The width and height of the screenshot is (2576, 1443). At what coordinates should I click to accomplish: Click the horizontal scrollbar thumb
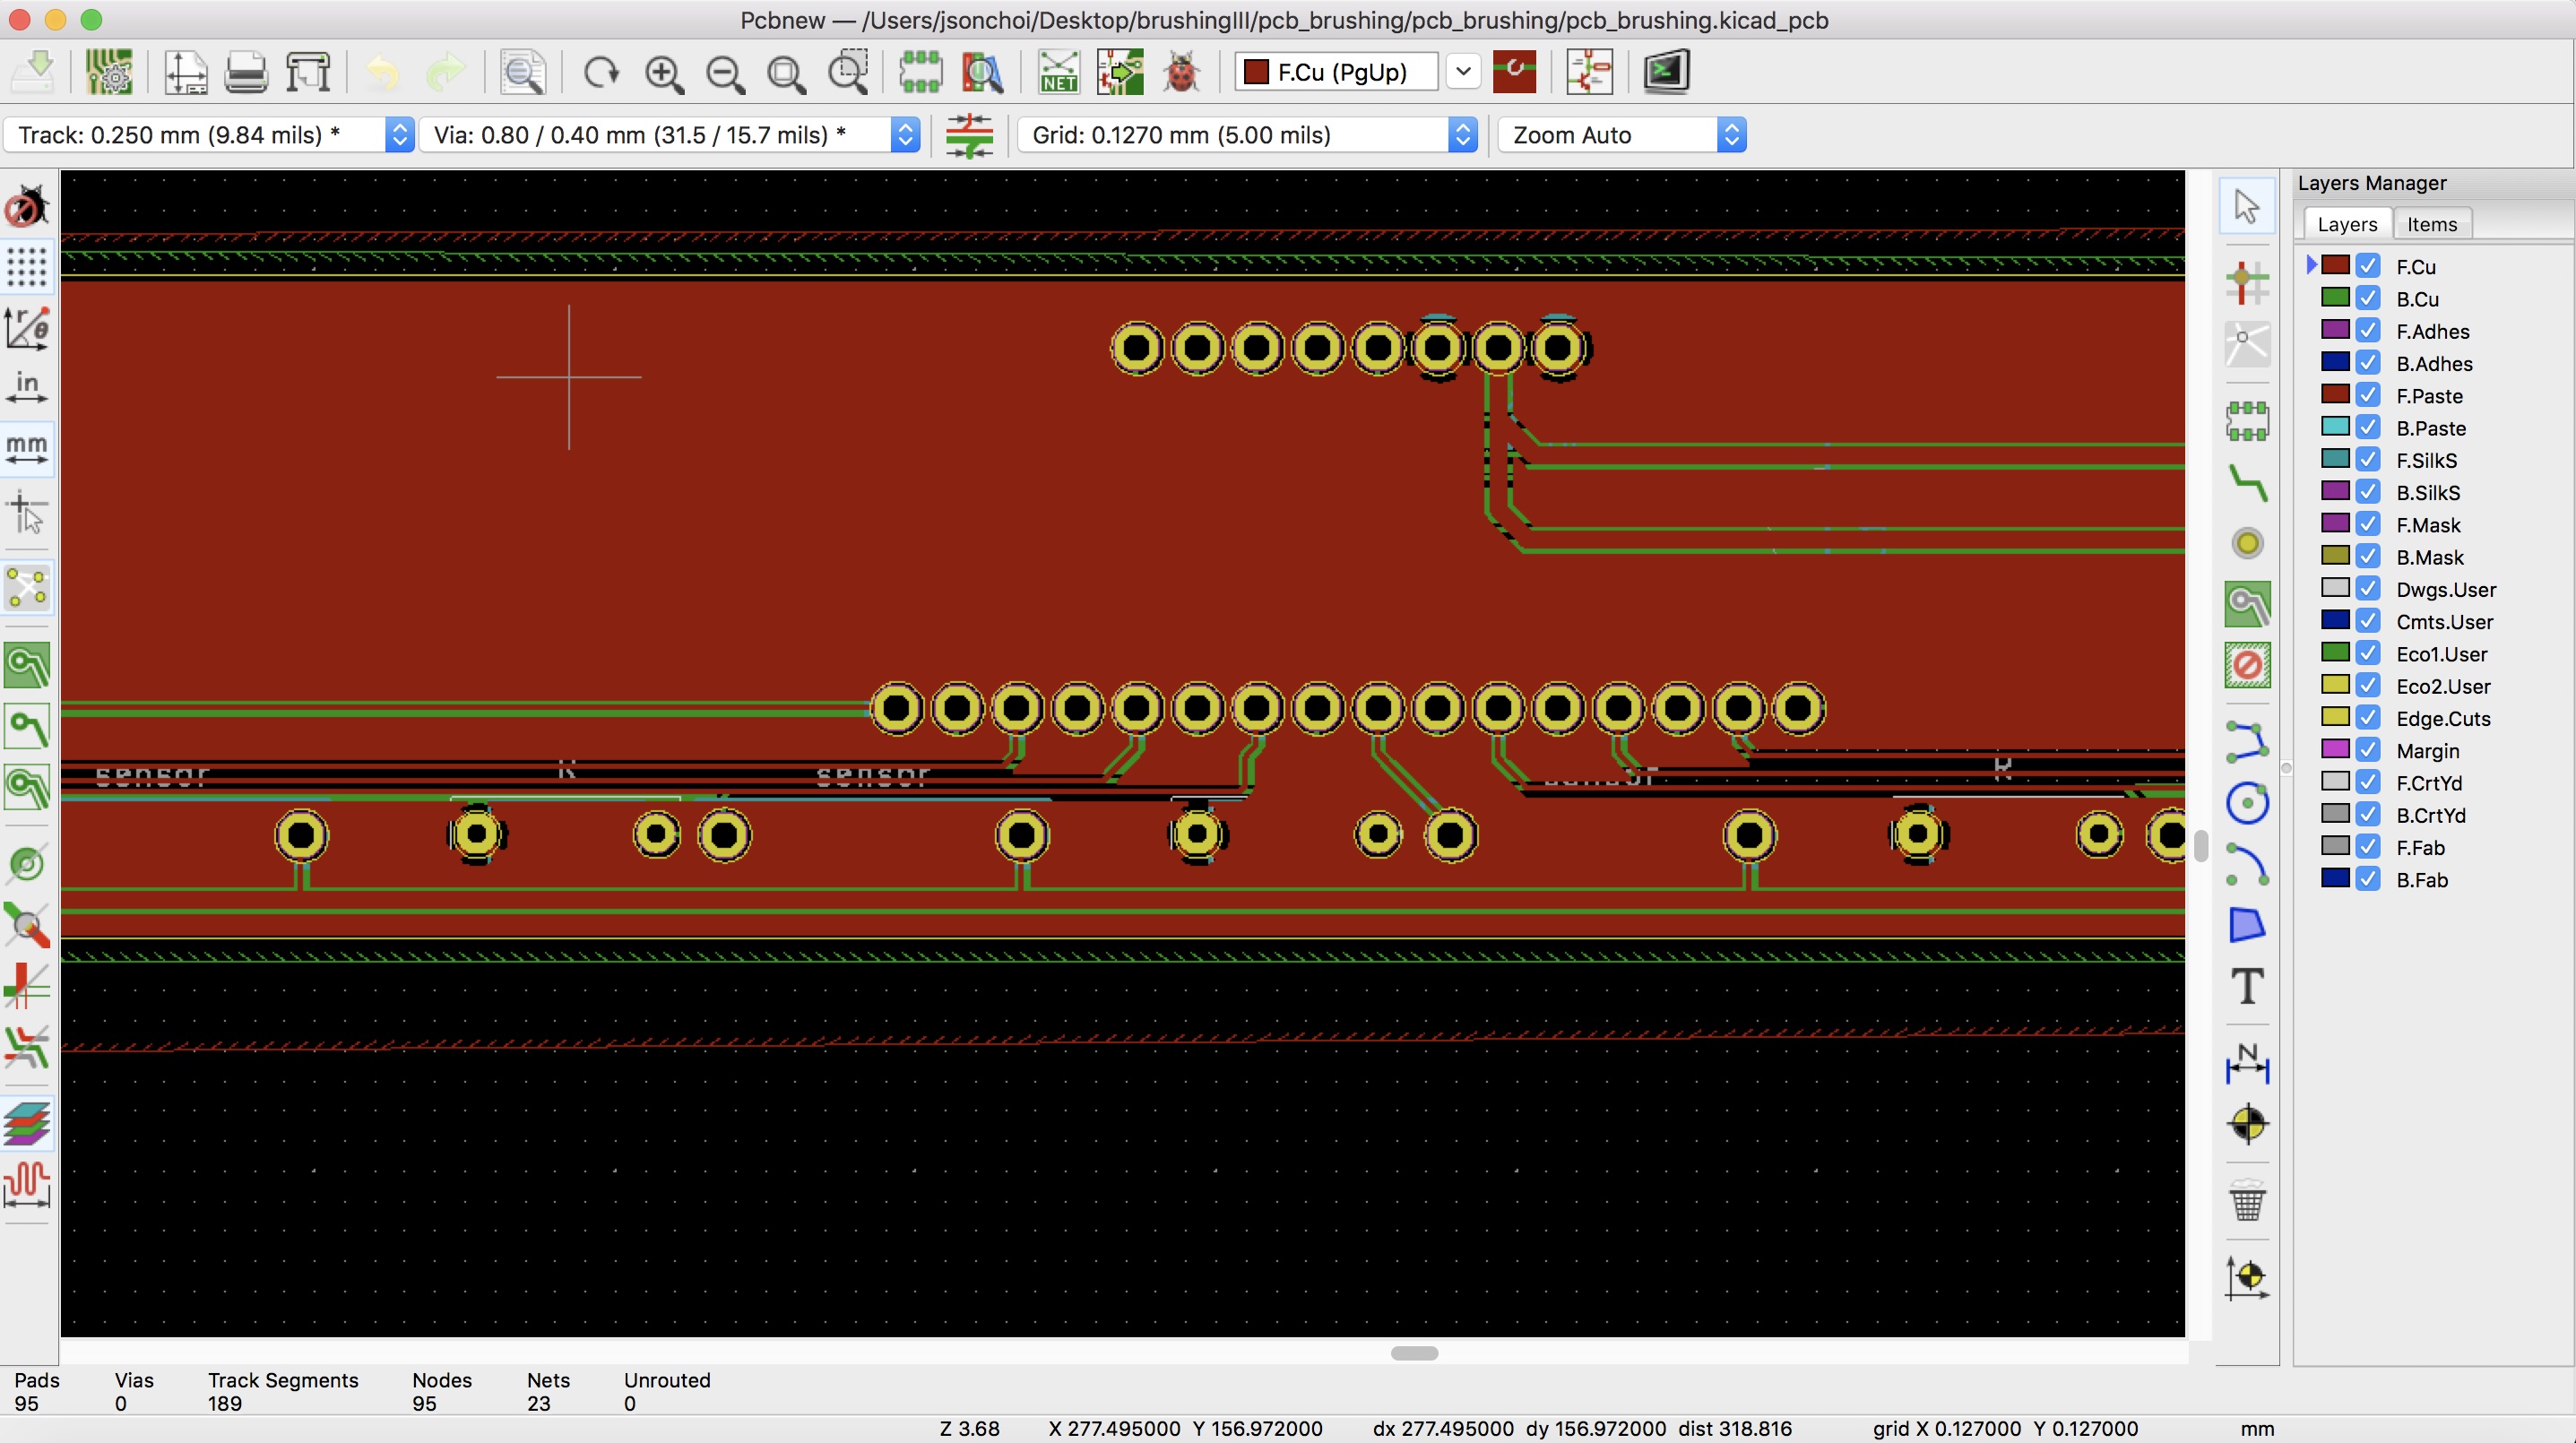[1414, 1353]
